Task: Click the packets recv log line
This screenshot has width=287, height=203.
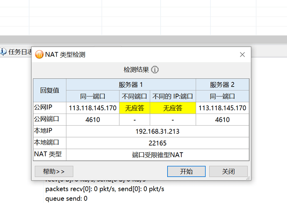Action: point(105,189)
